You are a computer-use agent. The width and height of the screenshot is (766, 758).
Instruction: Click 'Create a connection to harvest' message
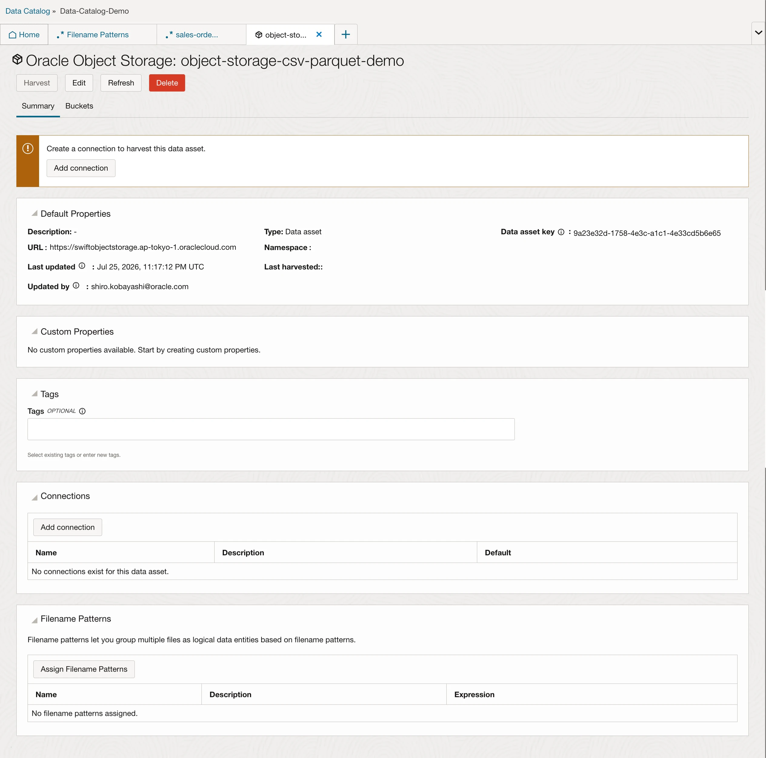coord(126,149)
